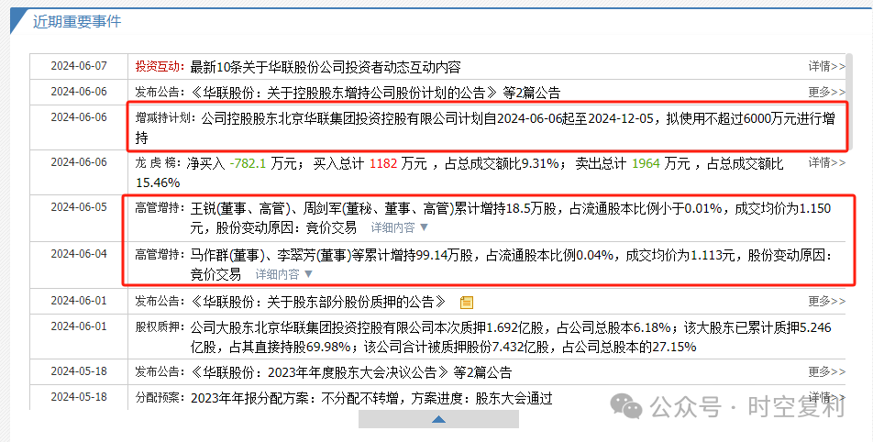The height and width of the screenshot is (442, 873).
Task: Click the 近期重要事件 section heading
Action: point(77,22)
